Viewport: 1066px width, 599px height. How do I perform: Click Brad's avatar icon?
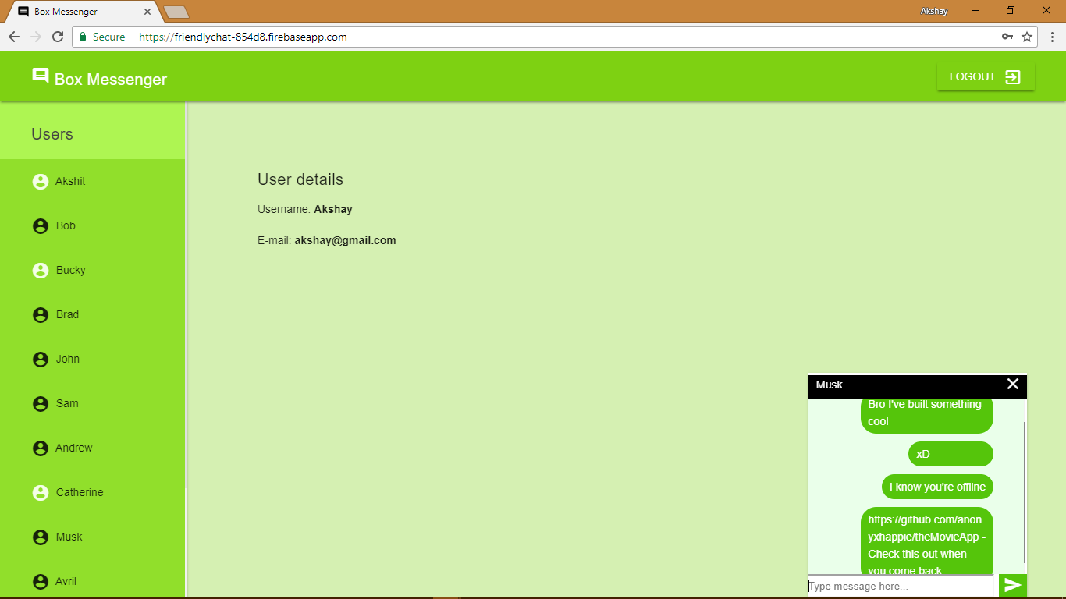tap(41, 315)
